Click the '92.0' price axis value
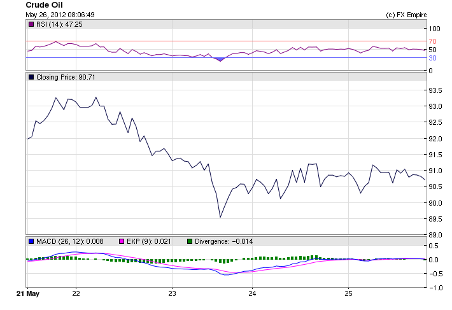Image resolution: width=452 pixels, height=310 pixels. click(435, 139)
